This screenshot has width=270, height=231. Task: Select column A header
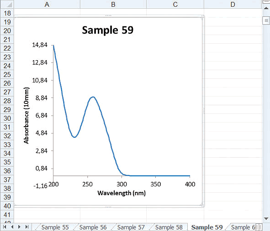pyautogui.click(x=47, y=4)
